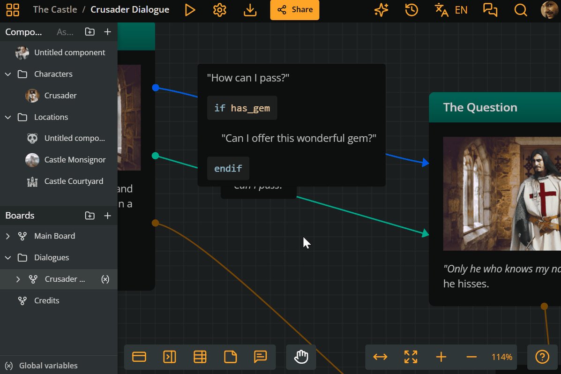Toggle variables icon on Crusader board
Image resolution: width=561 pixels, height=374 pixels.
coord(105,279)
